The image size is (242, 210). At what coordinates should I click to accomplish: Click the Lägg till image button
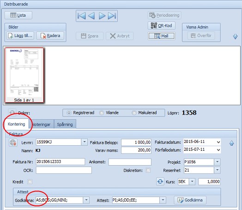20,36
